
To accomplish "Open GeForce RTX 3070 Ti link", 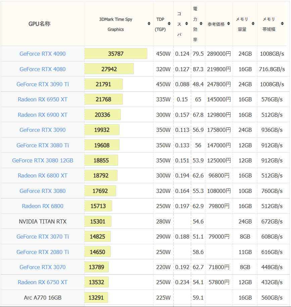I will (x=43, y=237).
